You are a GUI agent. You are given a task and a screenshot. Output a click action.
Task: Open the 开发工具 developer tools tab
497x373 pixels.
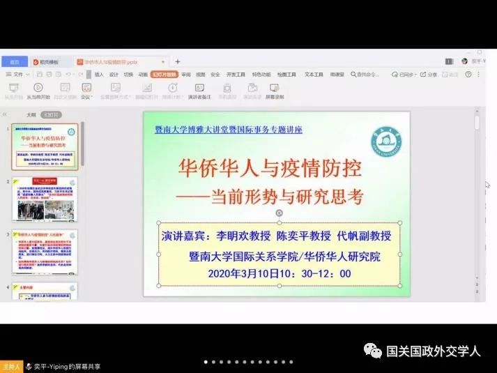click(x=236, y=75)
